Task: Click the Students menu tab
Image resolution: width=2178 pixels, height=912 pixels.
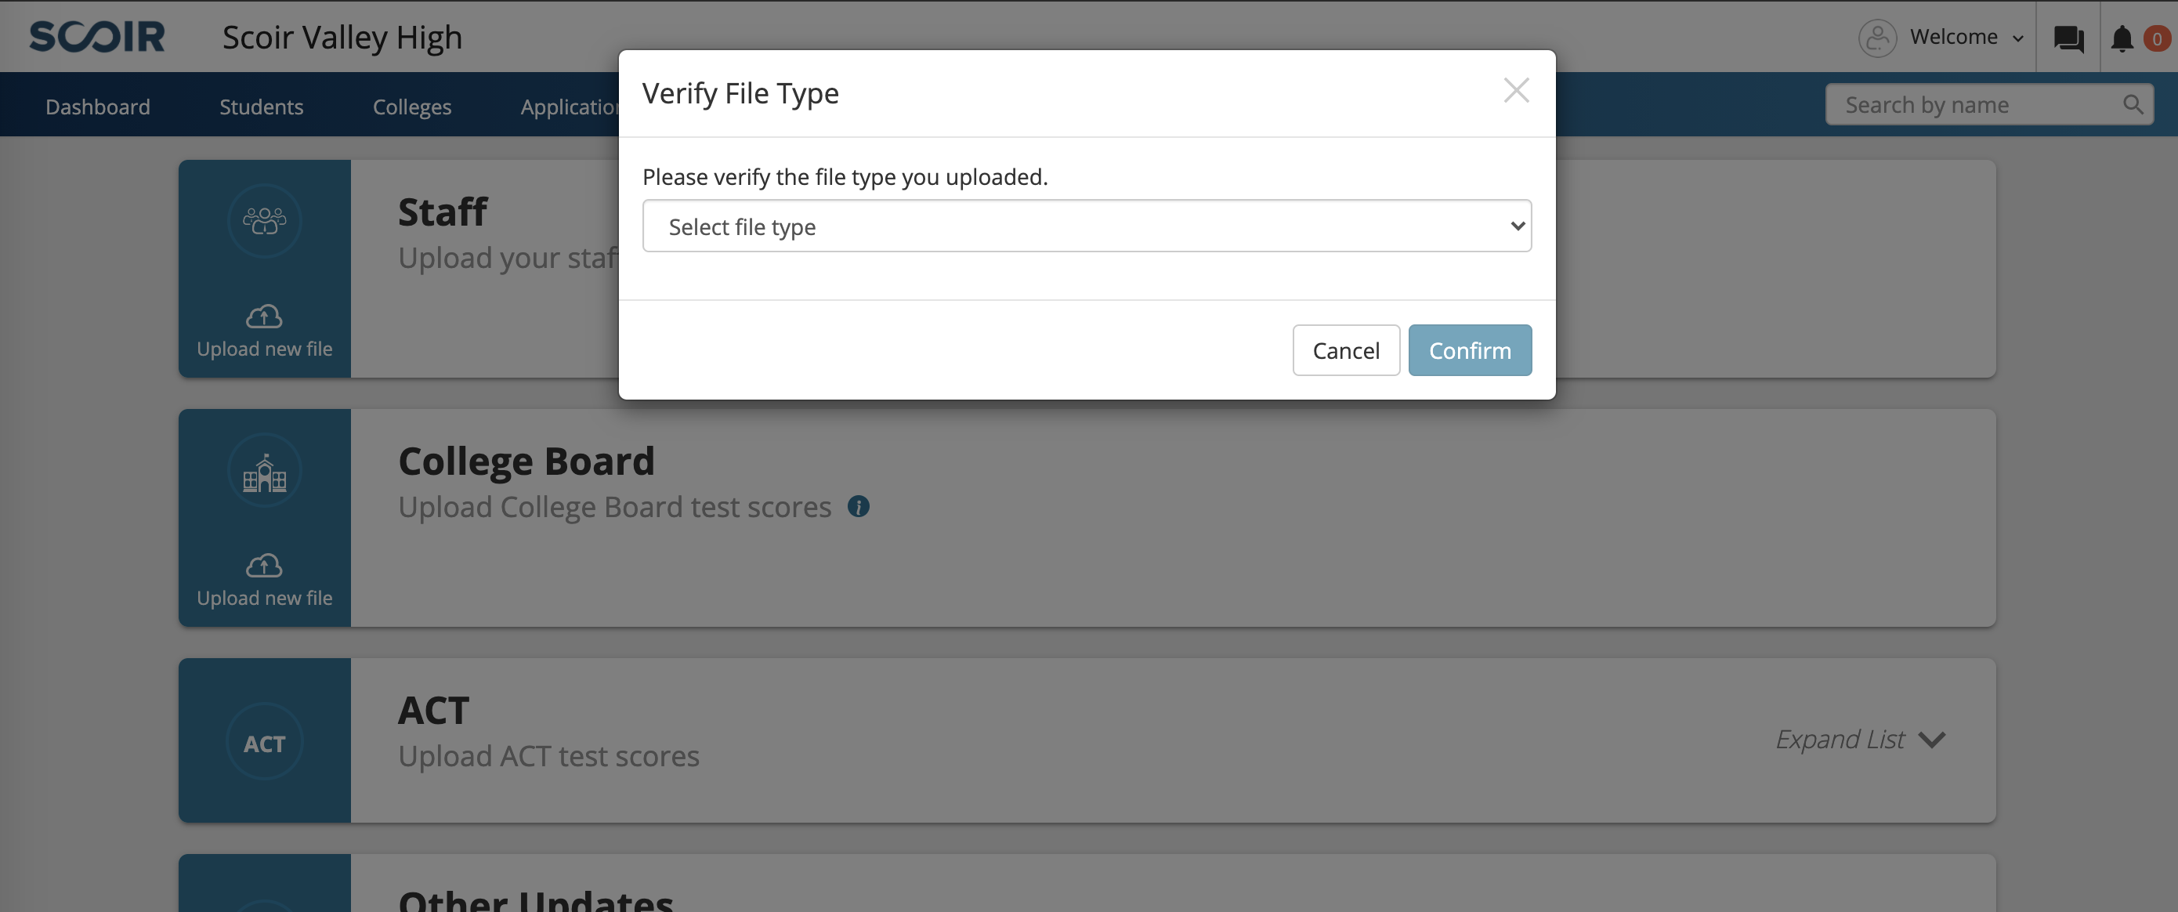Action: 261,104
